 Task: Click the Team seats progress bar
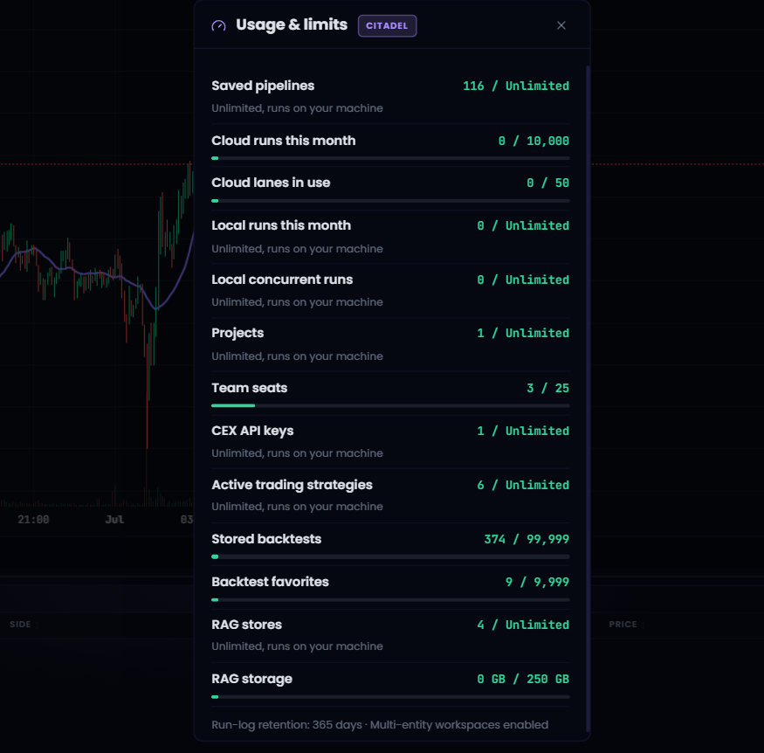pyautogui.click(x=390, y=405)
